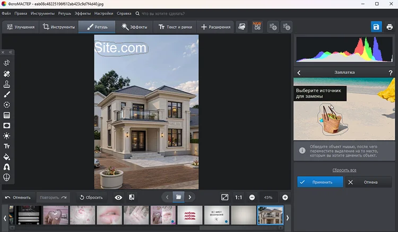Select the house thumbnail in filmstrip
398x232 pixels.
point(270,215)
